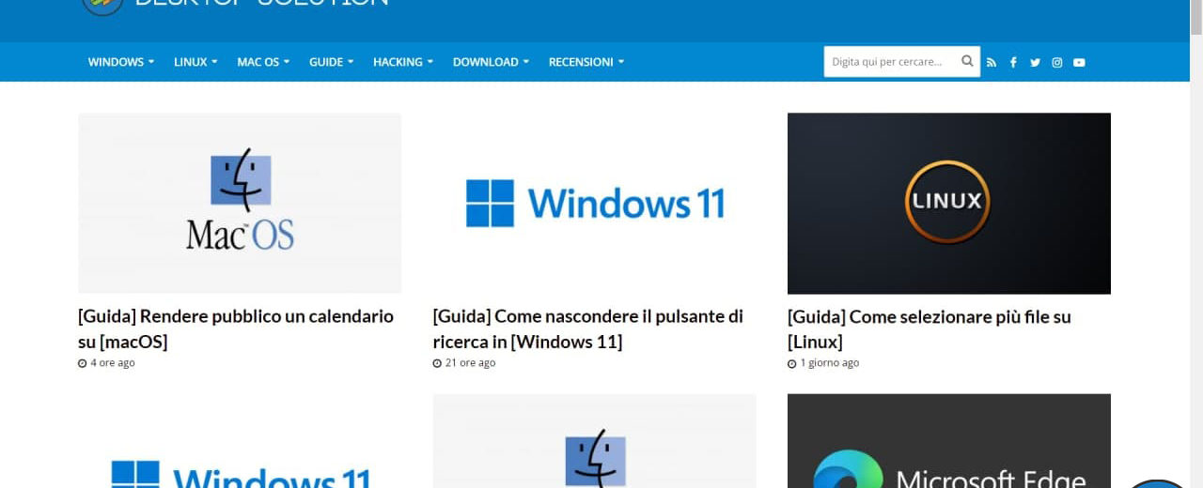Click the Microsoft Edge article thumbnail

[949, 441]
